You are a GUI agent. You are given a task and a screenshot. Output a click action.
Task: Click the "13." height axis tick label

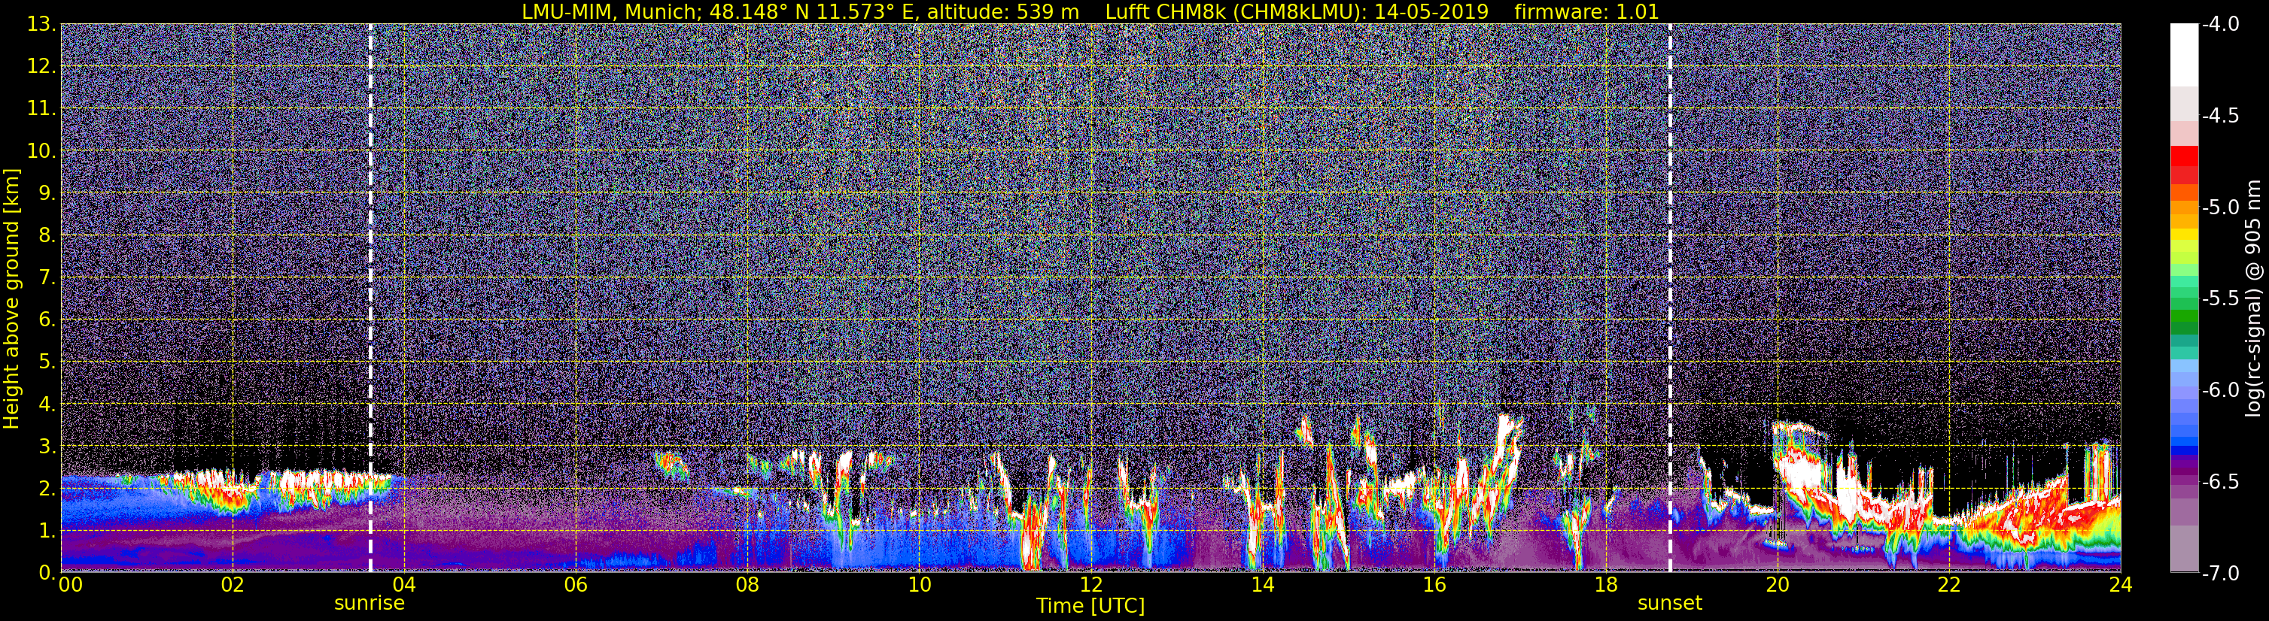(x=41, y=25)
